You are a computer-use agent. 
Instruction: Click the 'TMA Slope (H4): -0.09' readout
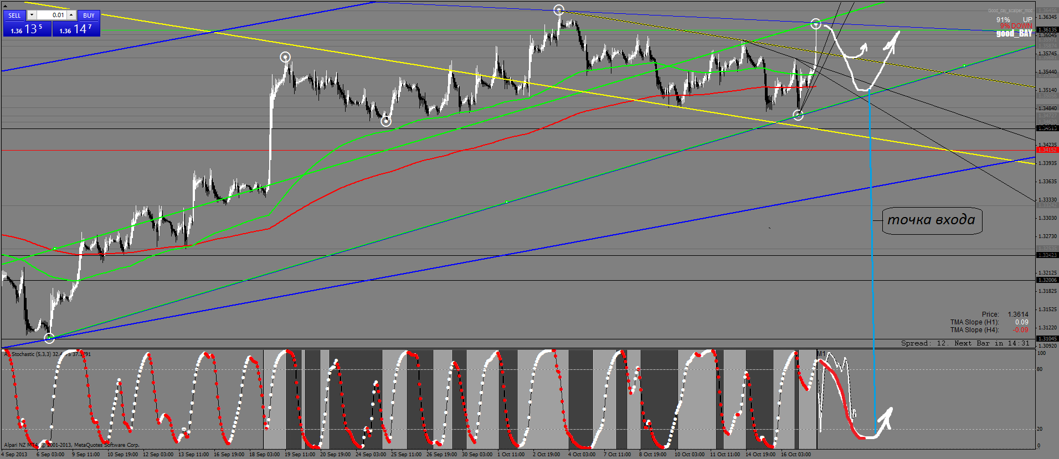click(989, 330)
